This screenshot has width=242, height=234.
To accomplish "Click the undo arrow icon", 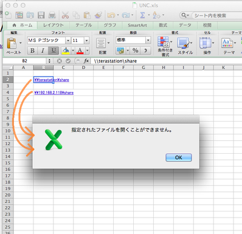I will [111, 15].
